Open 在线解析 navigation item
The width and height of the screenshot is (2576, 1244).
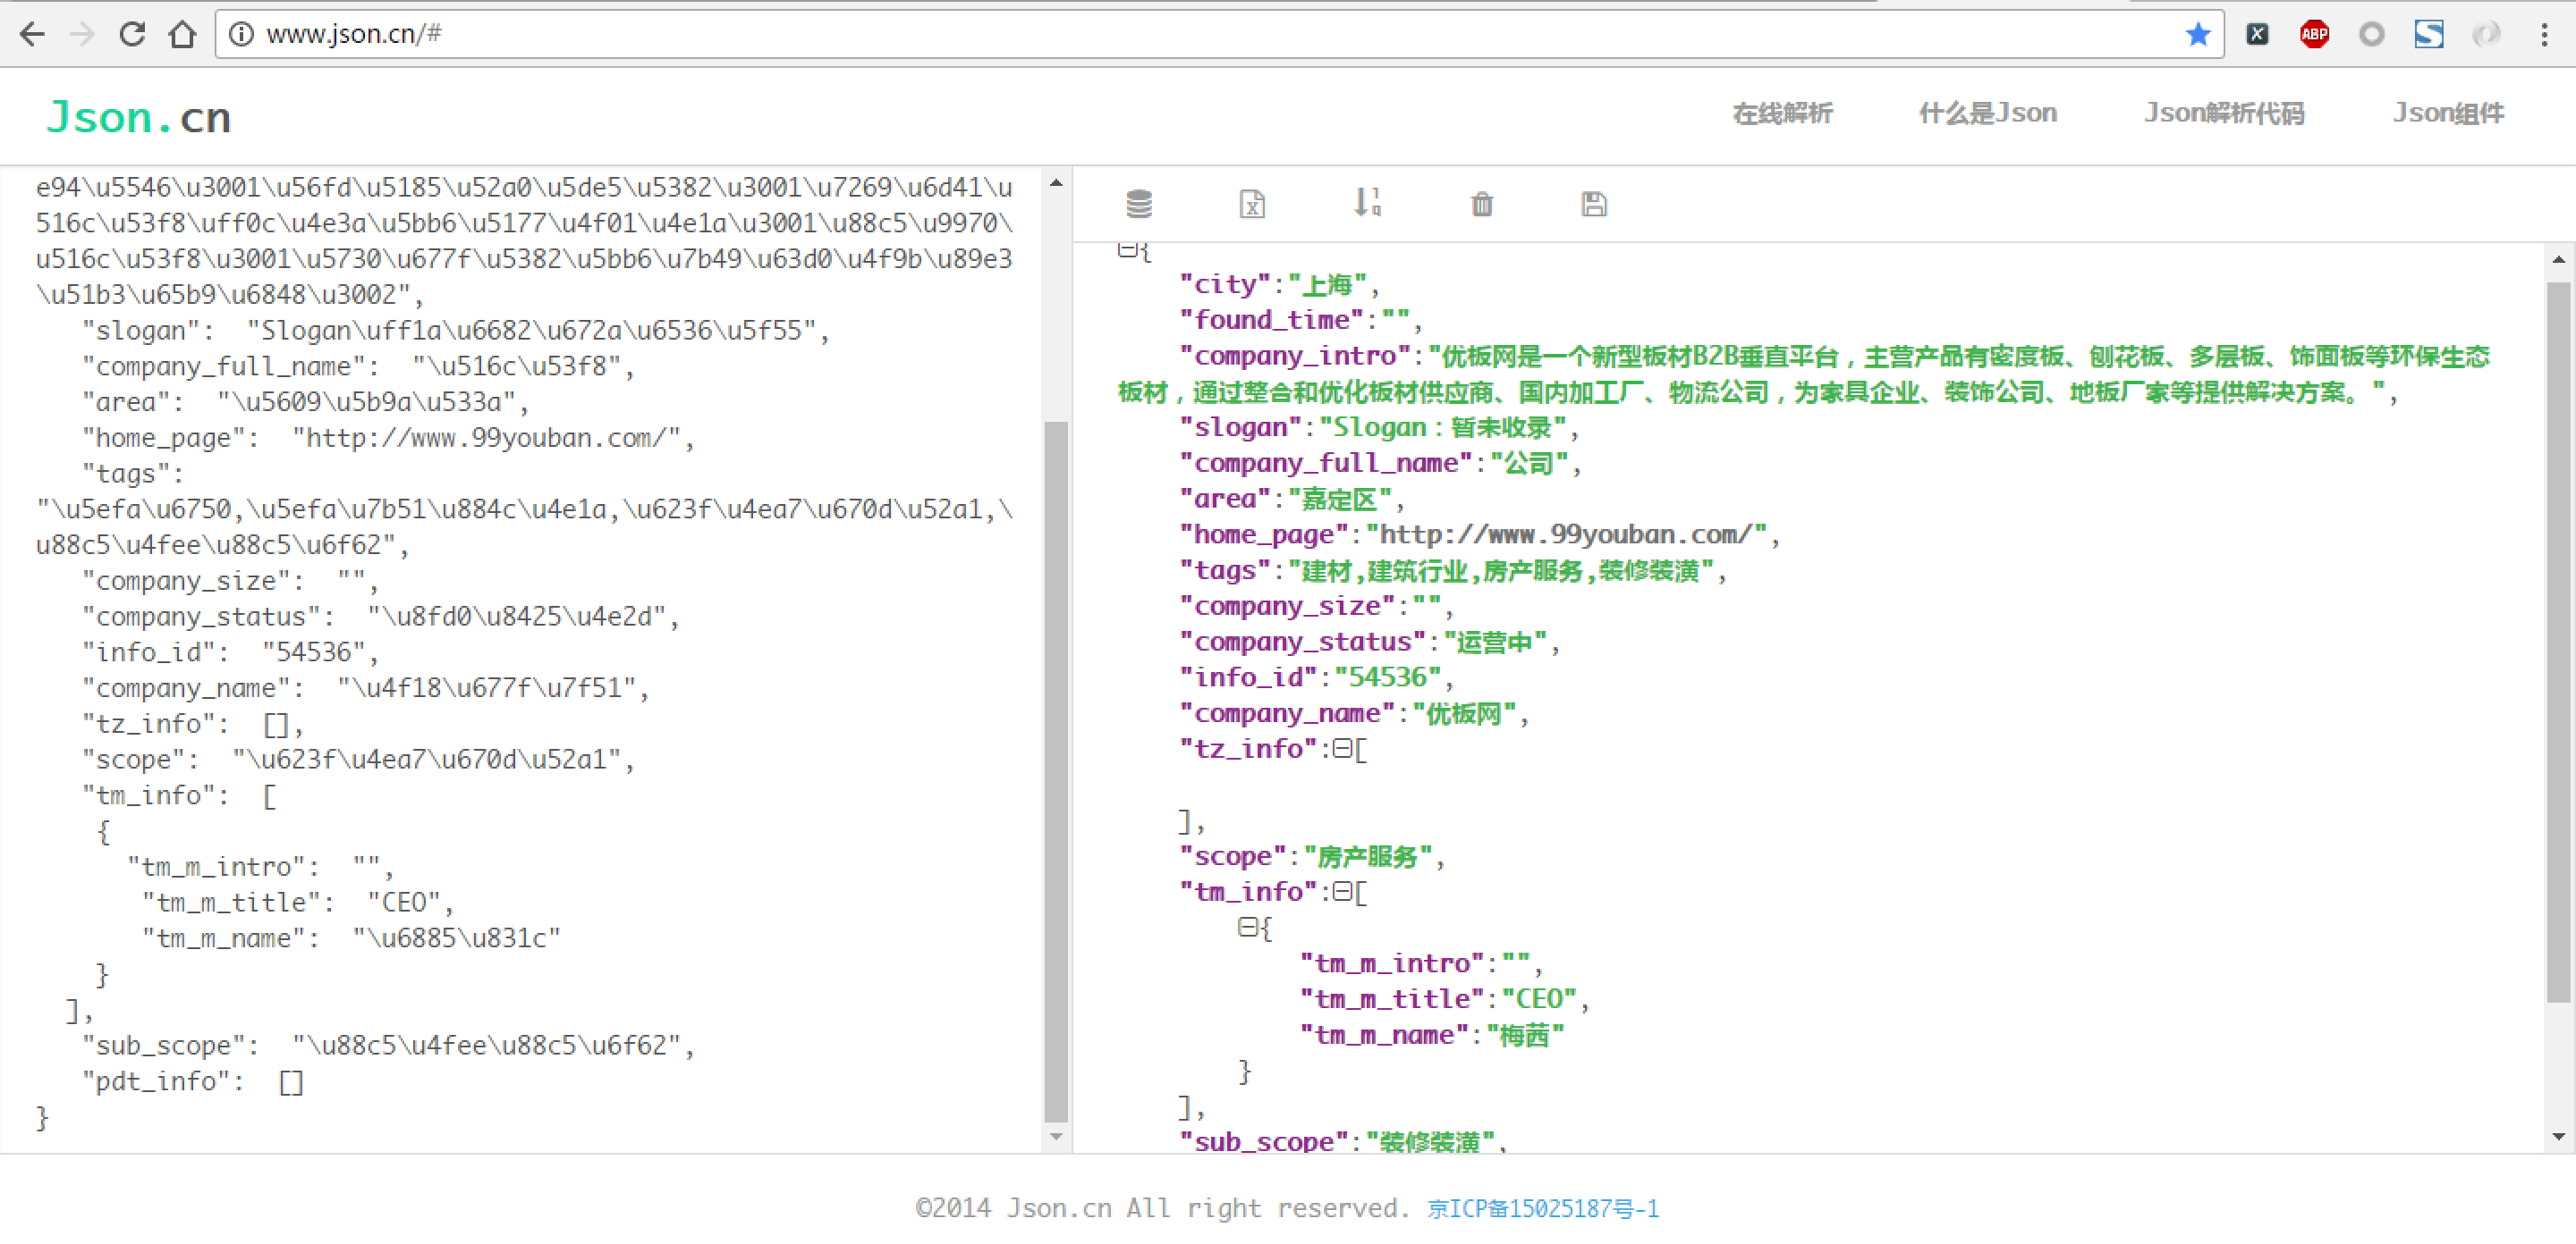1782,113
